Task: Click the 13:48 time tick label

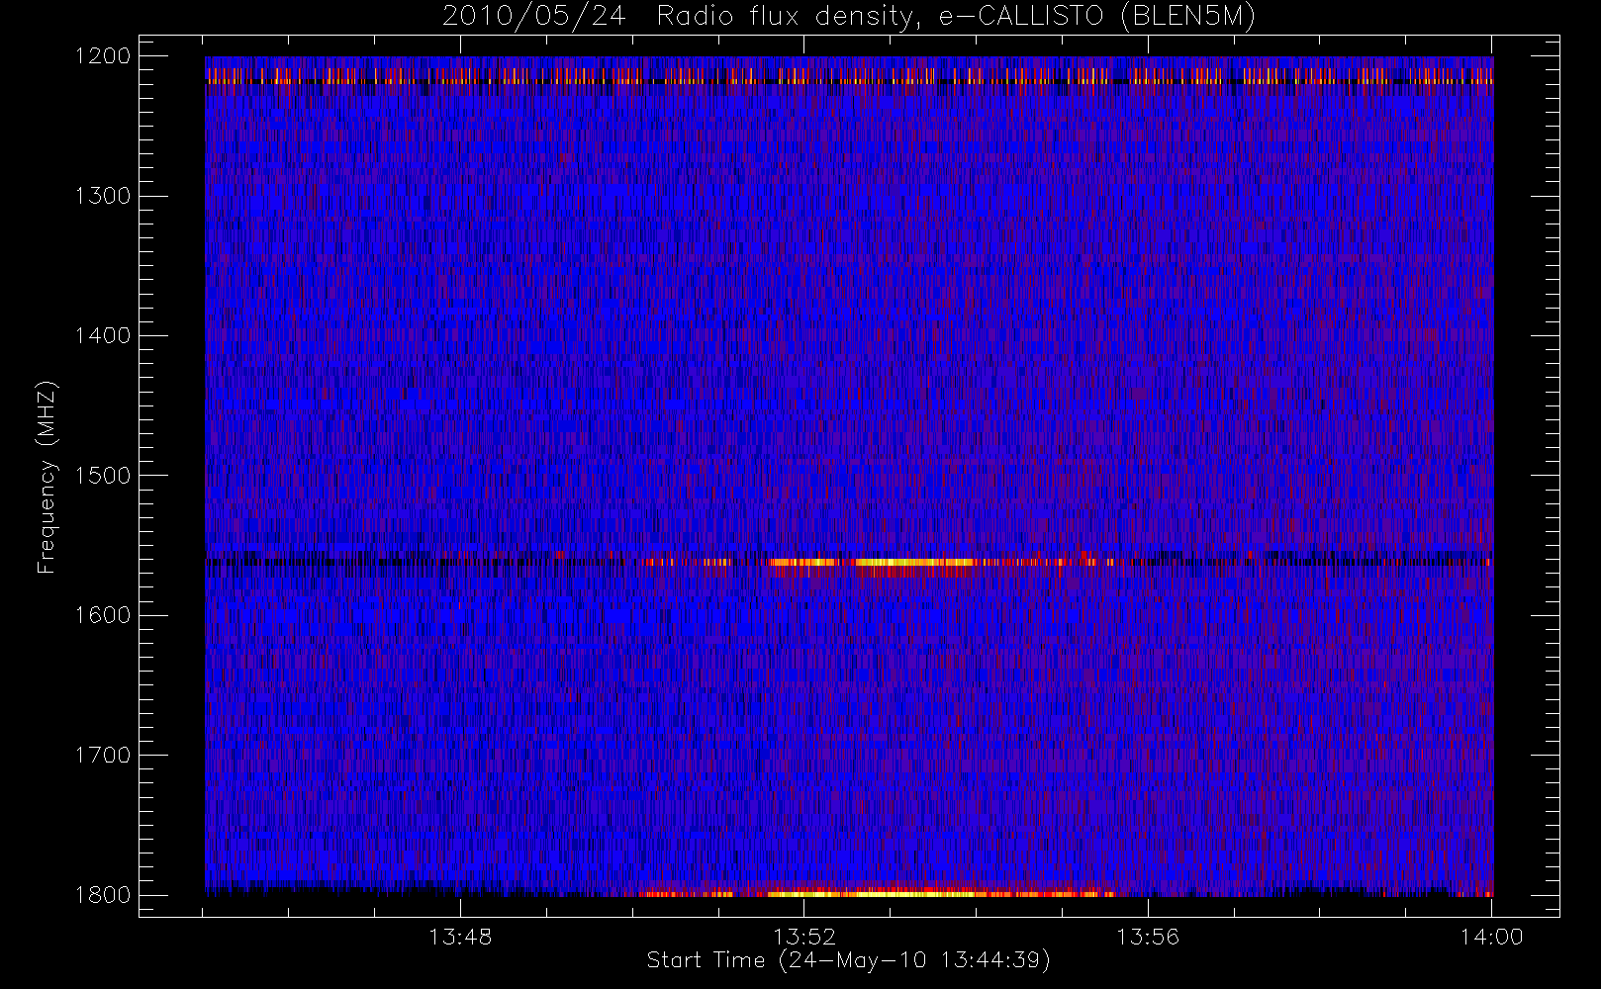Action: (460, 937)
